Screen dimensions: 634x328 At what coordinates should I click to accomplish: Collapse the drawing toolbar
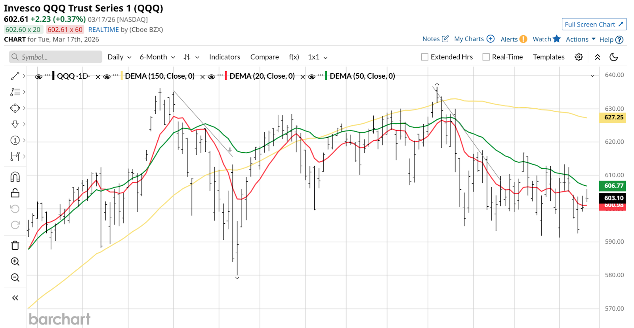click(15, 298)
